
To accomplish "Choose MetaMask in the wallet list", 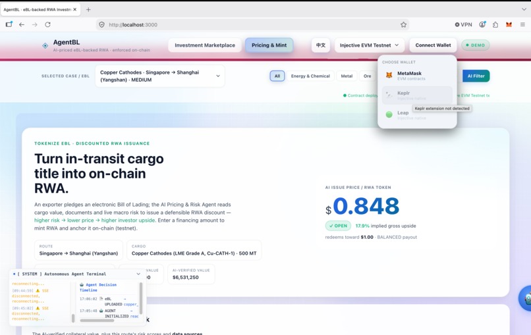I will pyautogui.click(x=417, y=76).
